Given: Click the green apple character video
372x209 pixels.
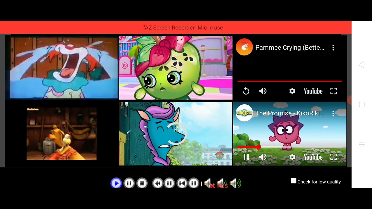Looking at the screenshot, I should 176,68.
